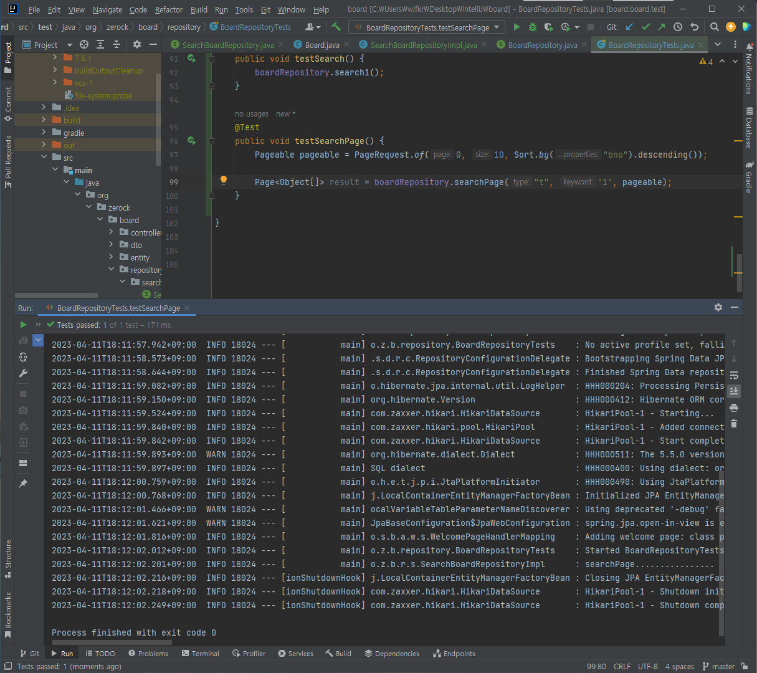Screen dimensions: 757x673
Task: Build project with the hammer icon
Action: point(336,27)
